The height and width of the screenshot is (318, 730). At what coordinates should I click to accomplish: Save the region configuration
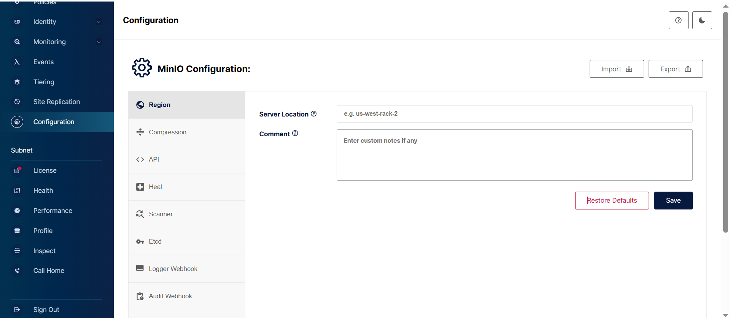pos(673,200)
